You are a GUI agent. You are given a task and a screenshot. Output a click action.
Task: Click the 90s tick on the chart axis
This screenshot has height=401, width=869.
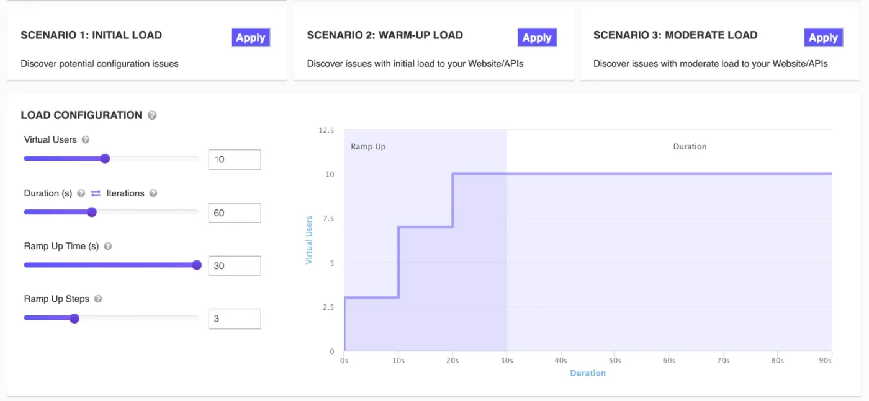tap(825, 360)
